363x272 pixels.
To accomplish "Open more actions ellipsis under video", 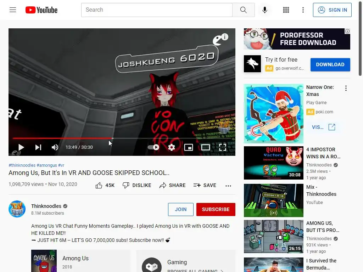I will (228, 186).
